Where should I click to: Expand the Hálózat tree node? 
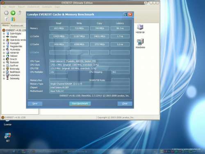pyautogui.click(x=4, y=56)
